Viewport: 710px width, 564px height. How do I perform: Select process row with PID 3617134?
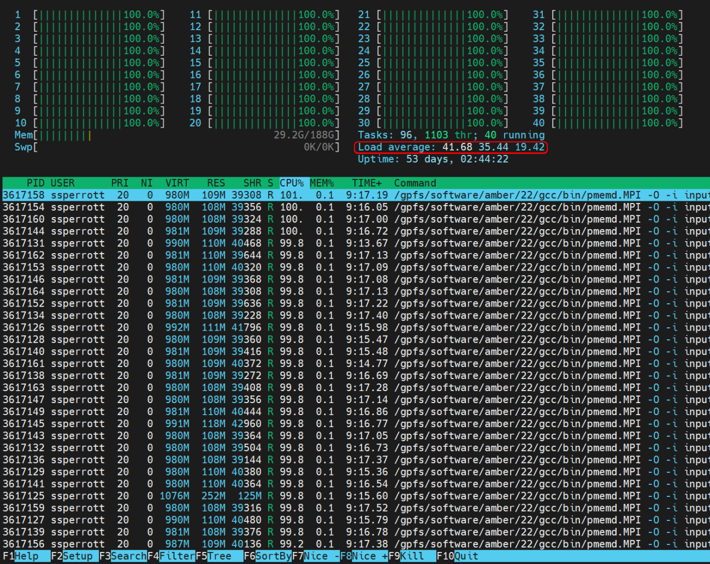[x=356, y=315]
